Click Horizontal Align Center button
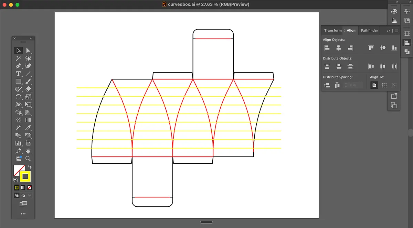This screenshot has width=413, height=228. 339,48
